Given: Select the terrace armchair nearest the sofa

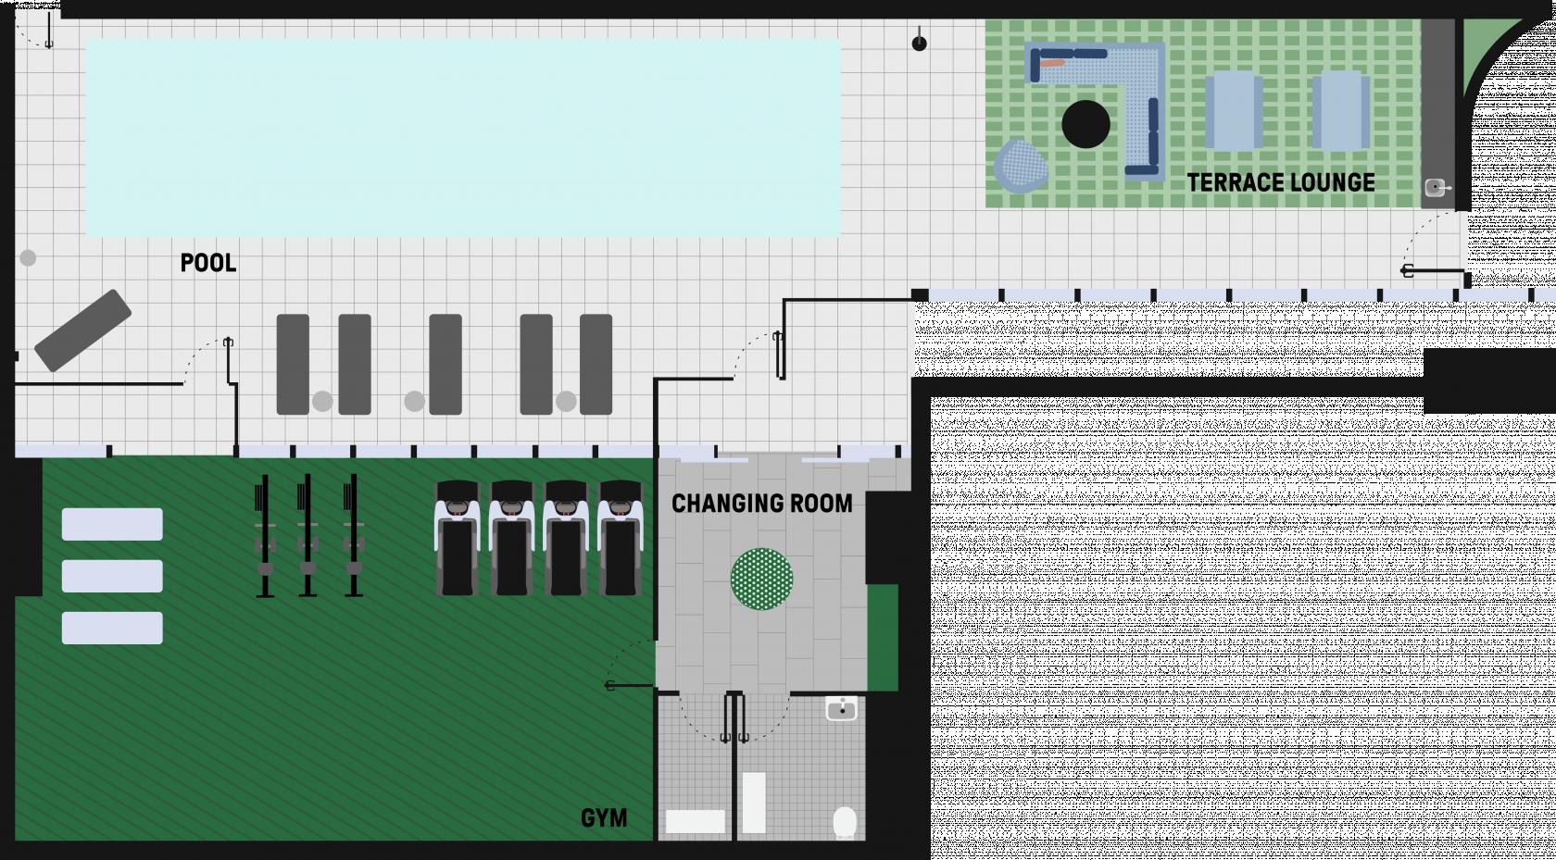Looking at the screenshot, I should pyautogui.click(x=1234, y=111).
